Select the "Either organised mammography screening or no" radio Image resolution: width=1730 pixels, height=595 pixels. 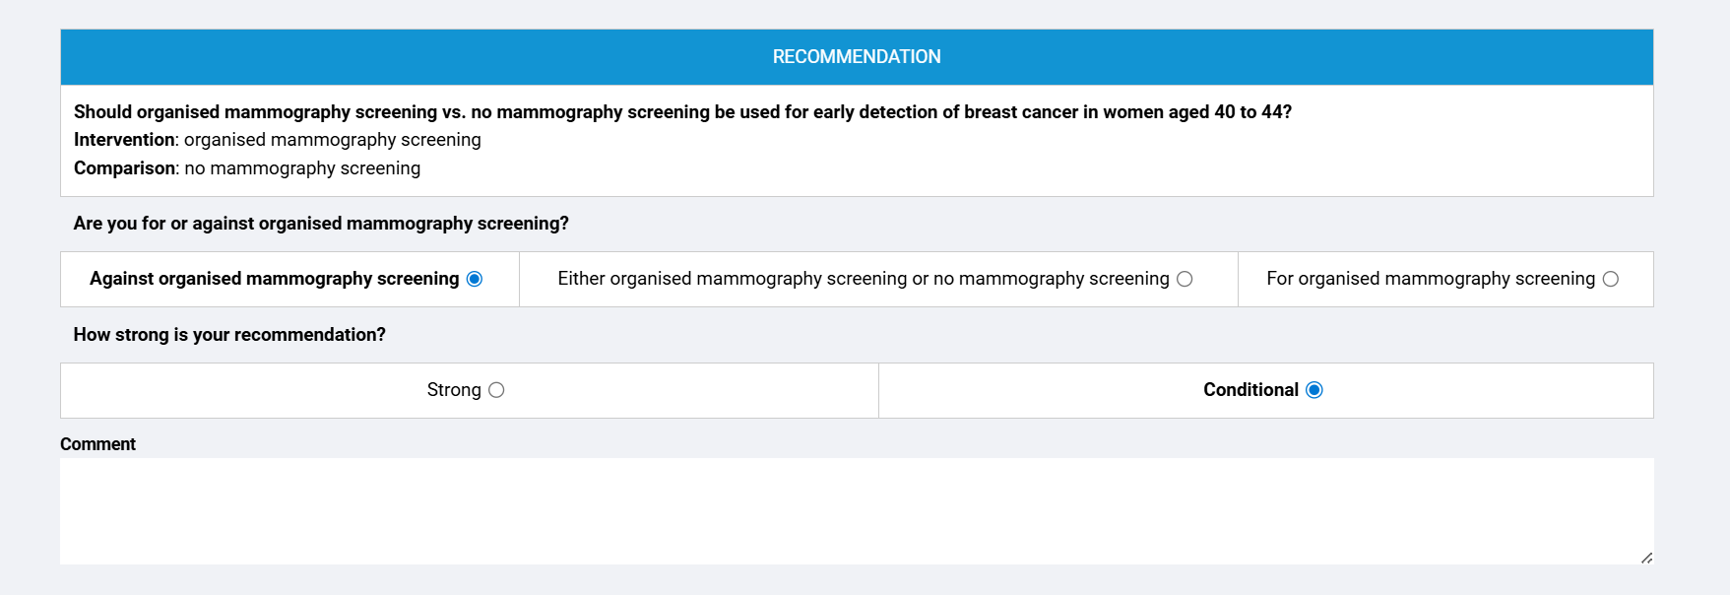tap(1185, 279)
